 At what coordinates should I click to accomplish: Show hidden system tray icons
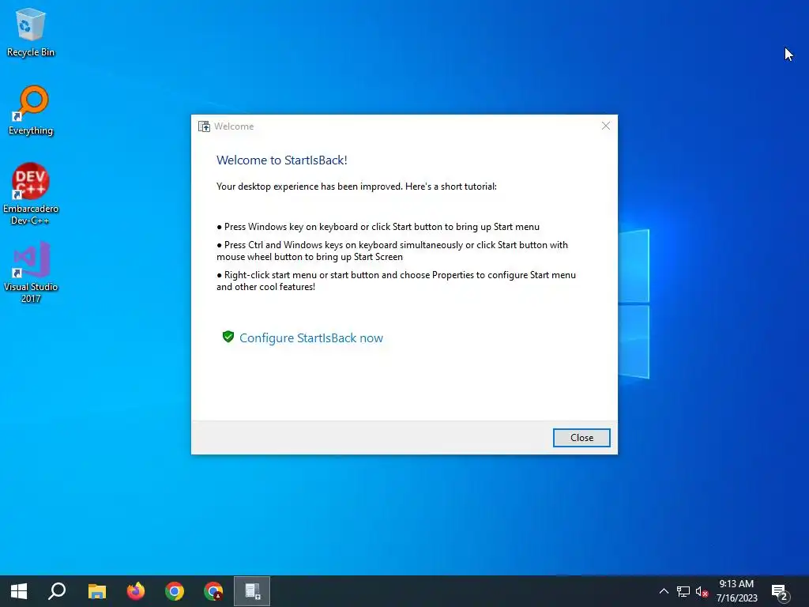664,591
